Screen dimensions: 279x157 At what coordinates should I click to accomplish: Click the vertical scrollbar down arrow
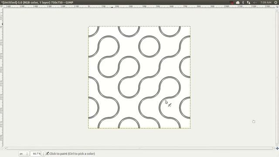(x=277, y=145)
